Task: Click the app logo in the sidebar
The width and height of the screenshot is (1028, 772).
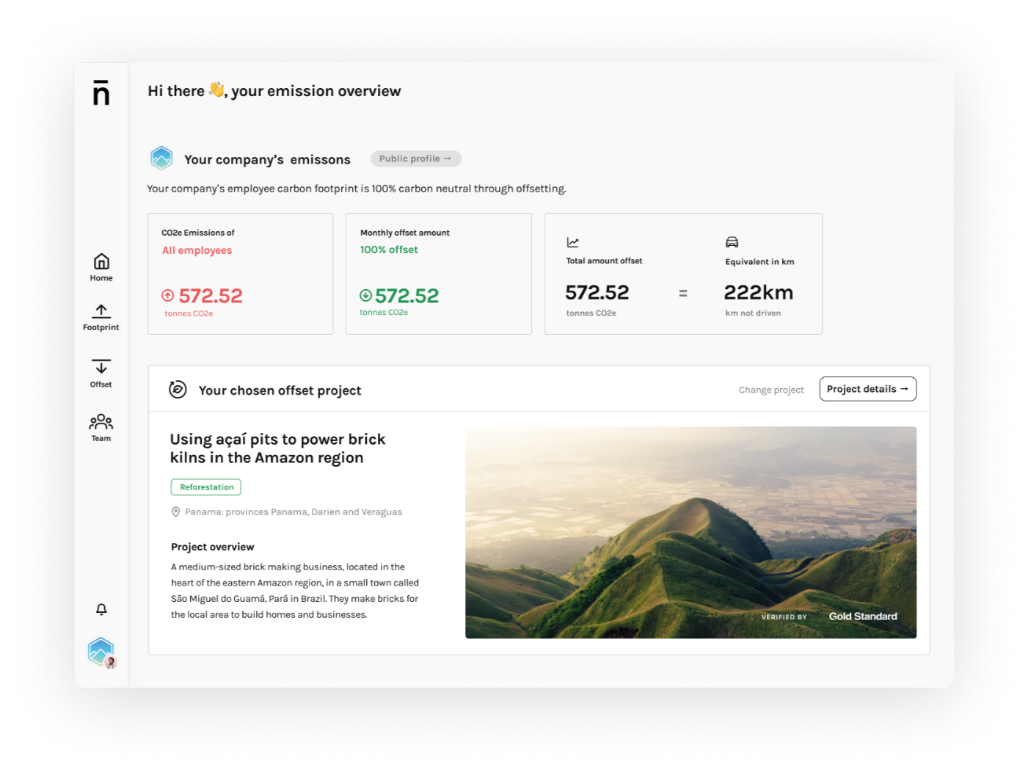Action: tap(101, 92)
